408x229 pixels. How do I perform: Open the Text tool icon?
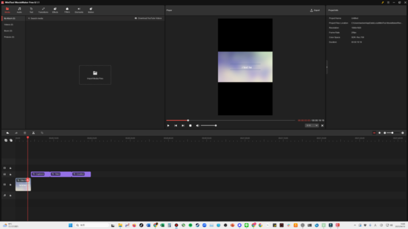(31, 10)
